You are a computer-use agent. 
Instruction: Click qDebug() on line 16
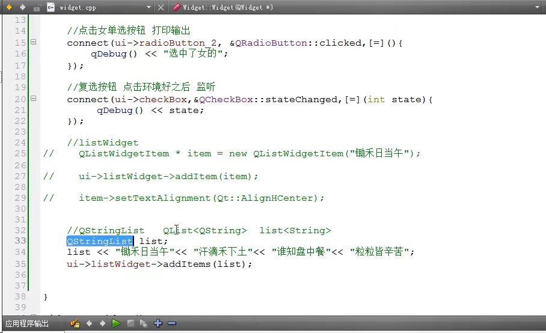point(114,54)
